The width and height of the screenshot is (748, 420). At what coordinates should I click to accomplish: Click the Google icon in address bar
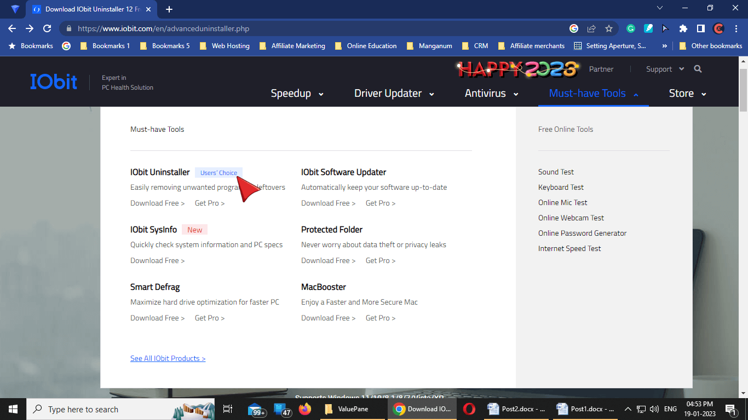tap(574, 28)
